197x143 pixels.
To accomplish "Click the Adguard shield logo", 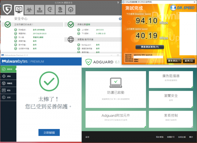I will (89, 62).
